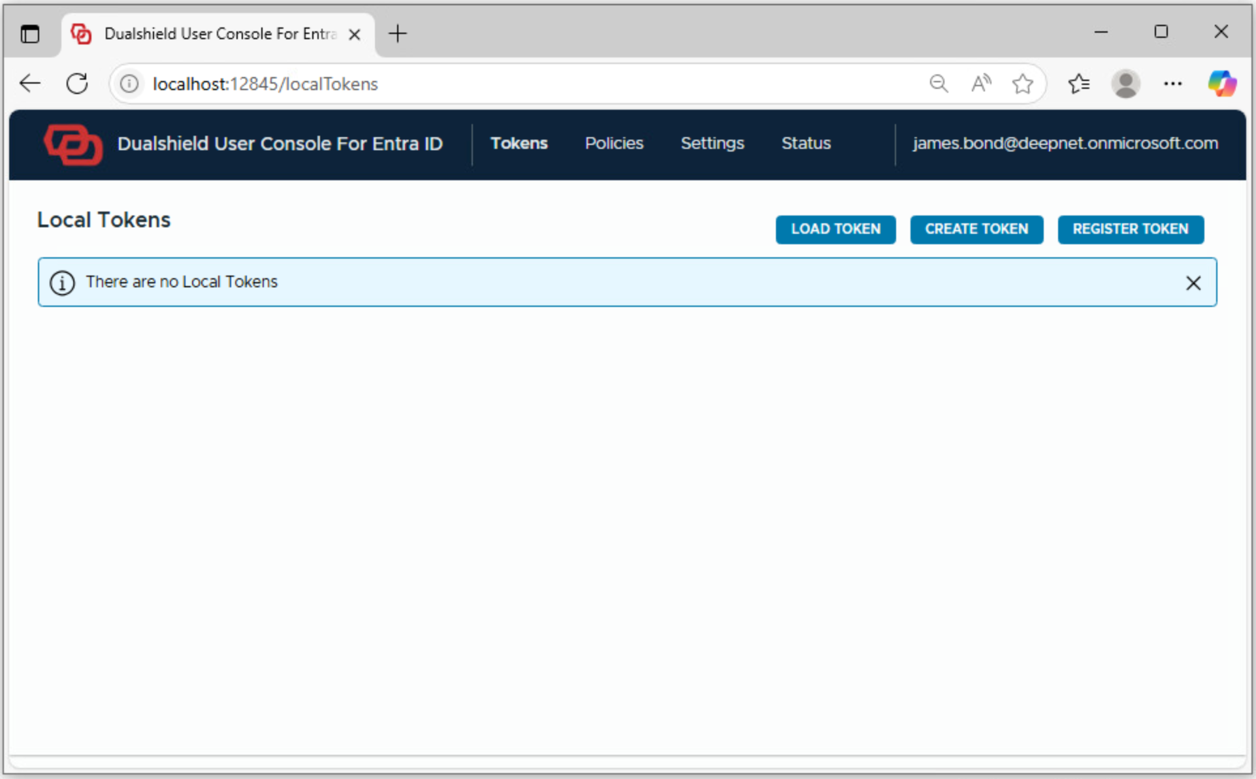Click browser back arrow
The image size is (1256, 779).
click(30, 84)
